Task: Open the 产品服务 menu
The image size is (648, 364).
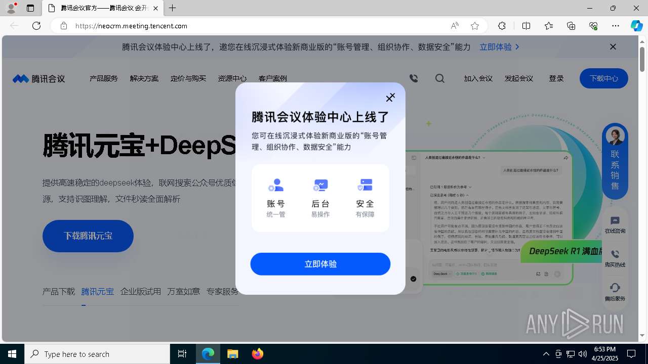Action: click(104, 78)
